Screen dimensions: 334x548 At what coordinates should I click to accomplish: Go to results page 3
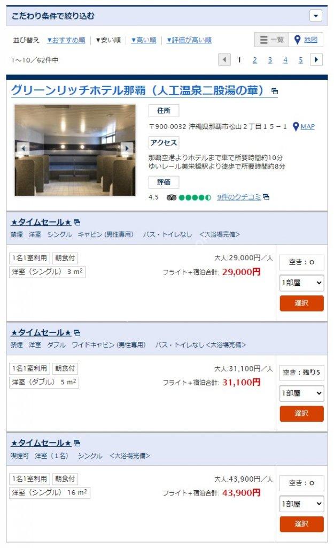coord(270,60)
